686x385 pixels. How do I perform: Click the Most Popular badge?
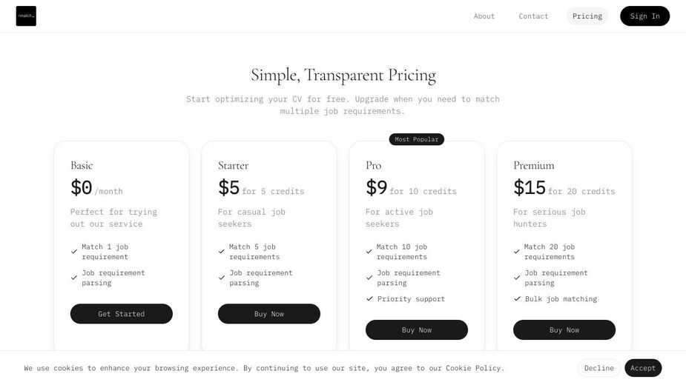(417, 139)
